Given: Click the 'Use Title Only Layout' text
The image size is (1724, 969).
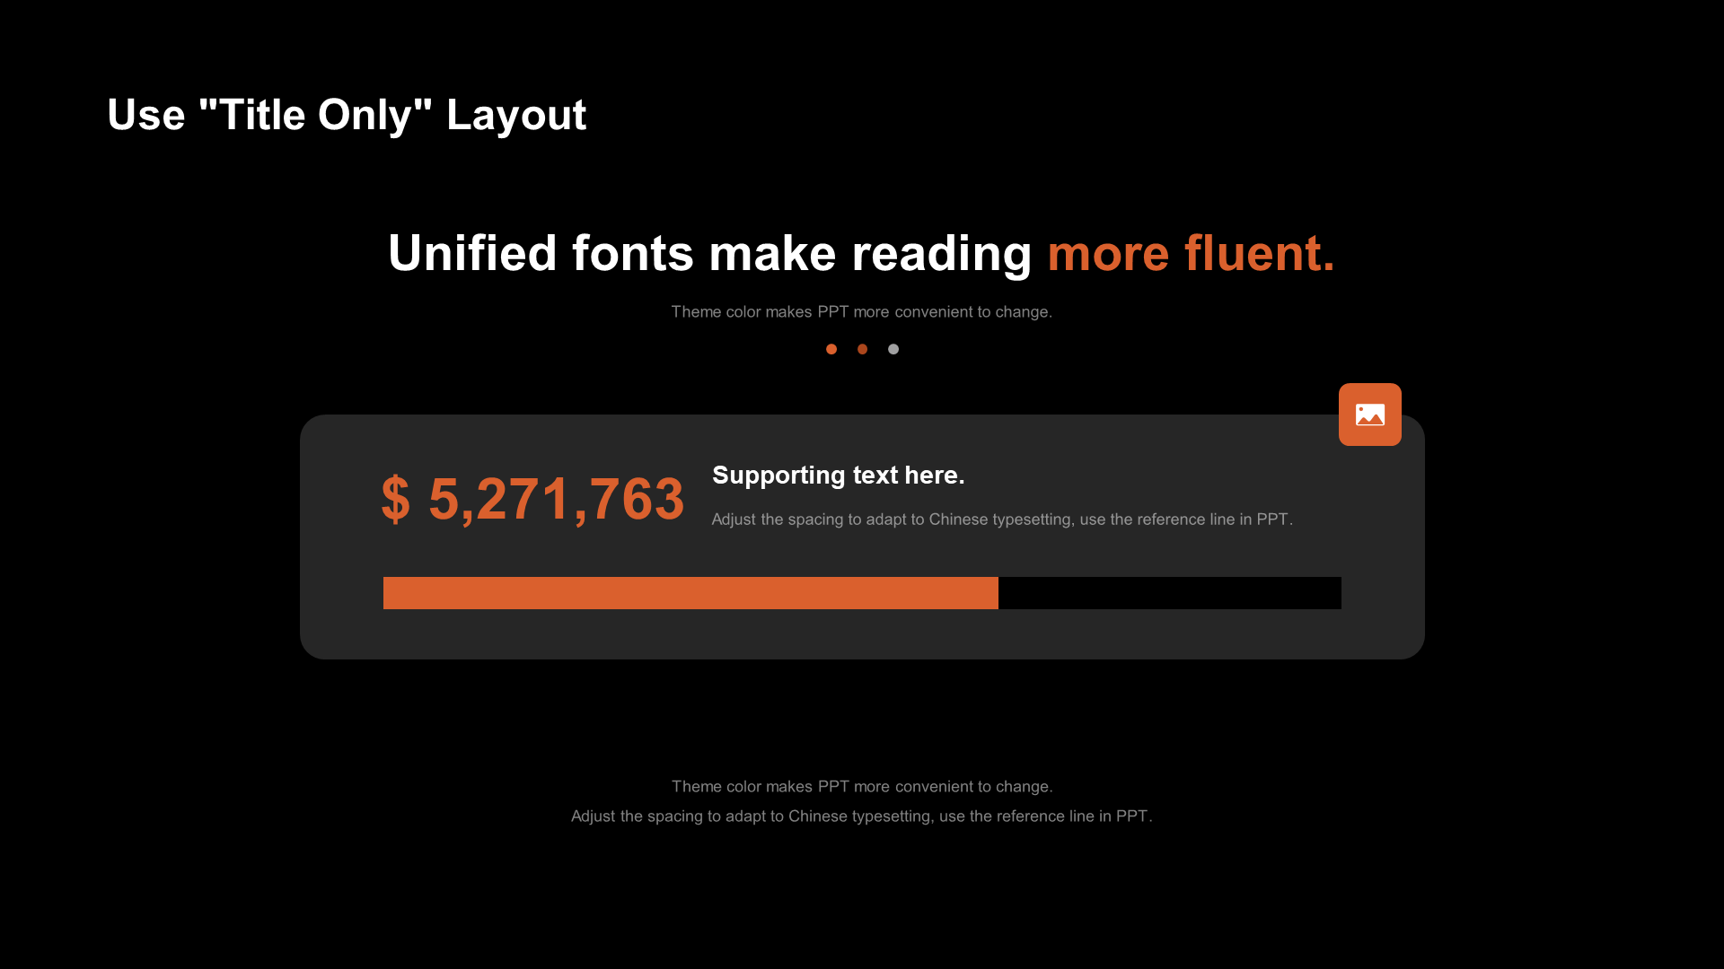Looking at the screenshot, I should 347,114.
